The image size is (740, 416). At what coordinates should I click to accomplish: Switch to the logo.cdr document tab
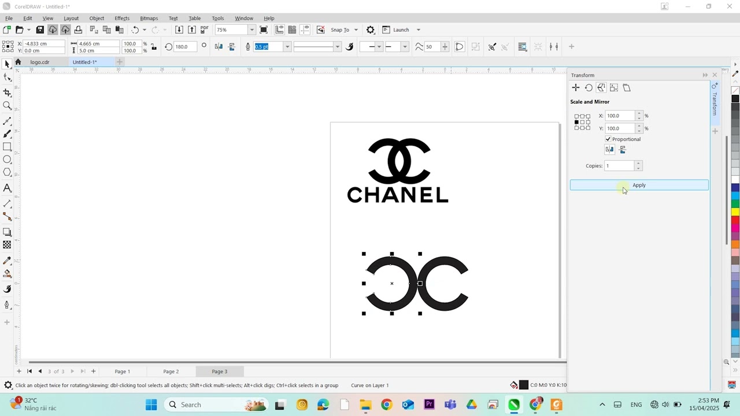point(40,62)
